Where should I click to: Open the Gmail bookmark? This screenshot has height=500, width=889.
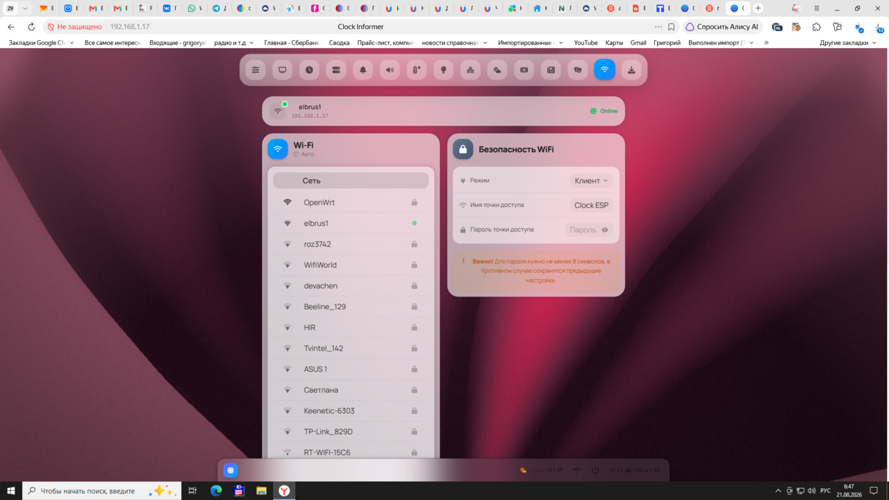(638, 42)
